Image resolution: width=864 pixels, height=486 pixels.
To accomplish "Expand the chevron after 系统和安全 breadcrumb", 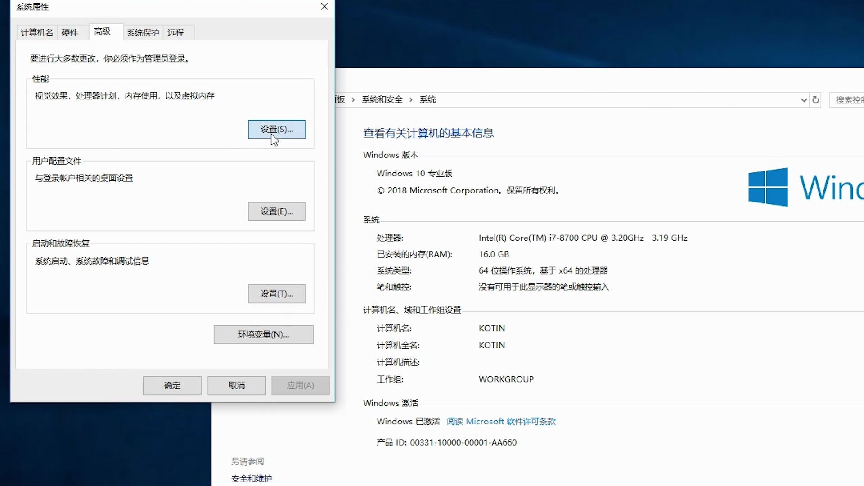I will click(x=411, y=100).
